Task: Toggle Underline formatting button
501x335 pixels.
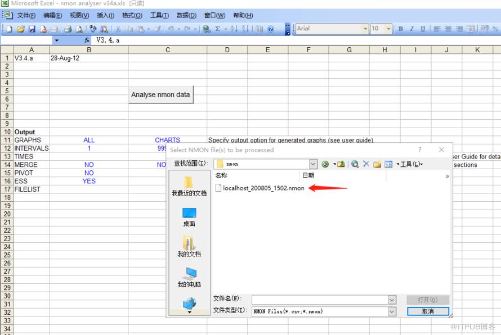Action: click(x=423, y=29)
